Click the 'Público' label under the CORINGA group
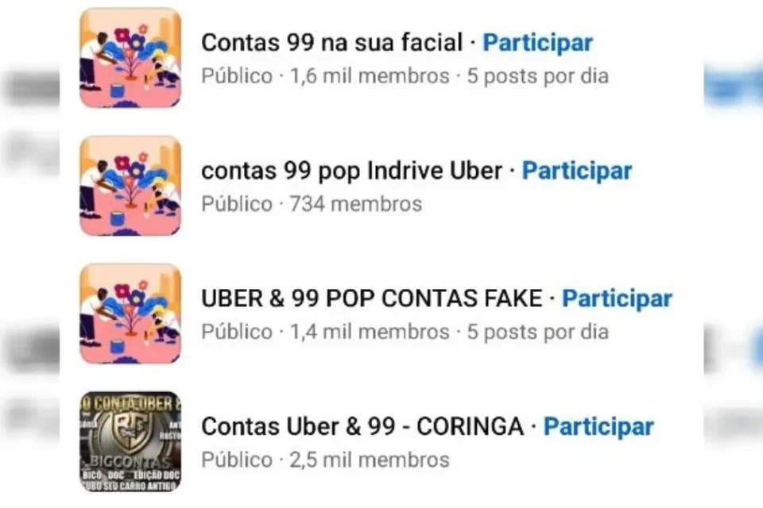Screen dimensions: 763x508 (237, 460)
